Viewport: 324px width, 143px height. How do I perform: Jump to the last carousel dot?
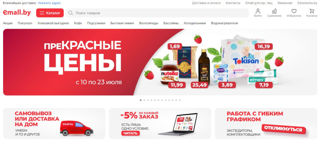tap(180, 100)
